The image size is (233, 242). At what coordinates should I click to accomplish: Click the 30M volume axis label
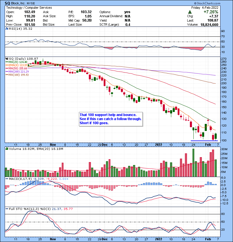pyautogui.click(x=224, y=149)
